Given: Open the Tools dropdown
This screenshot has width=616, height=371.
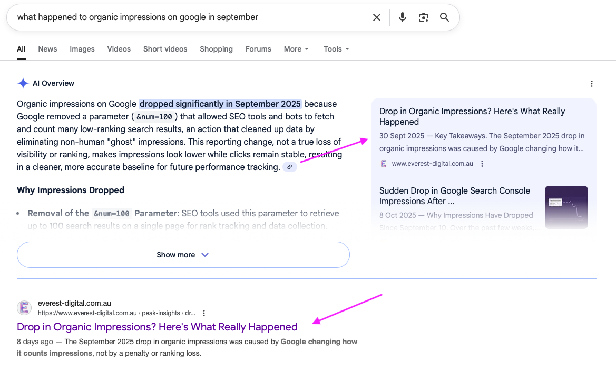Looking at the screenshot, I should pyautogui.click(x=336, y=49).
